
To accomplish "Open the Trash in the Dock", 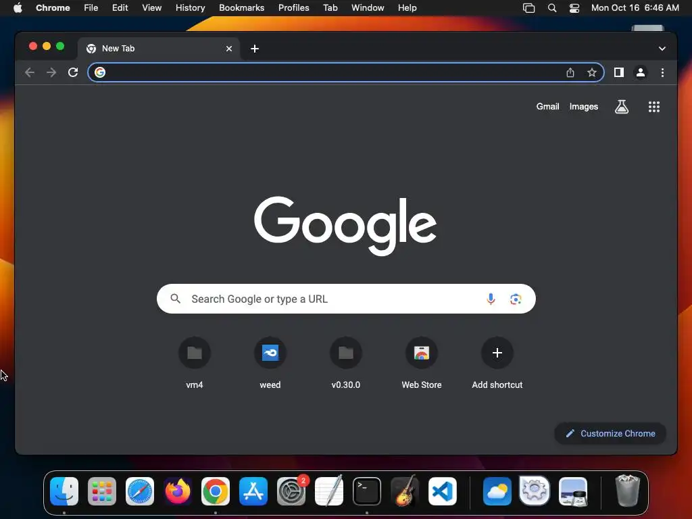I will pos(627,491).
